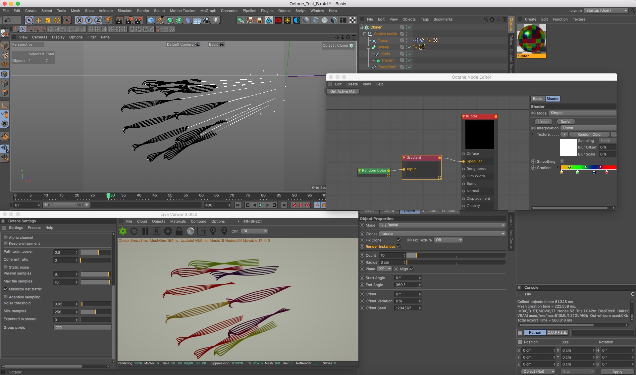Click the Apply button in coordinates

tap(617, 372)
